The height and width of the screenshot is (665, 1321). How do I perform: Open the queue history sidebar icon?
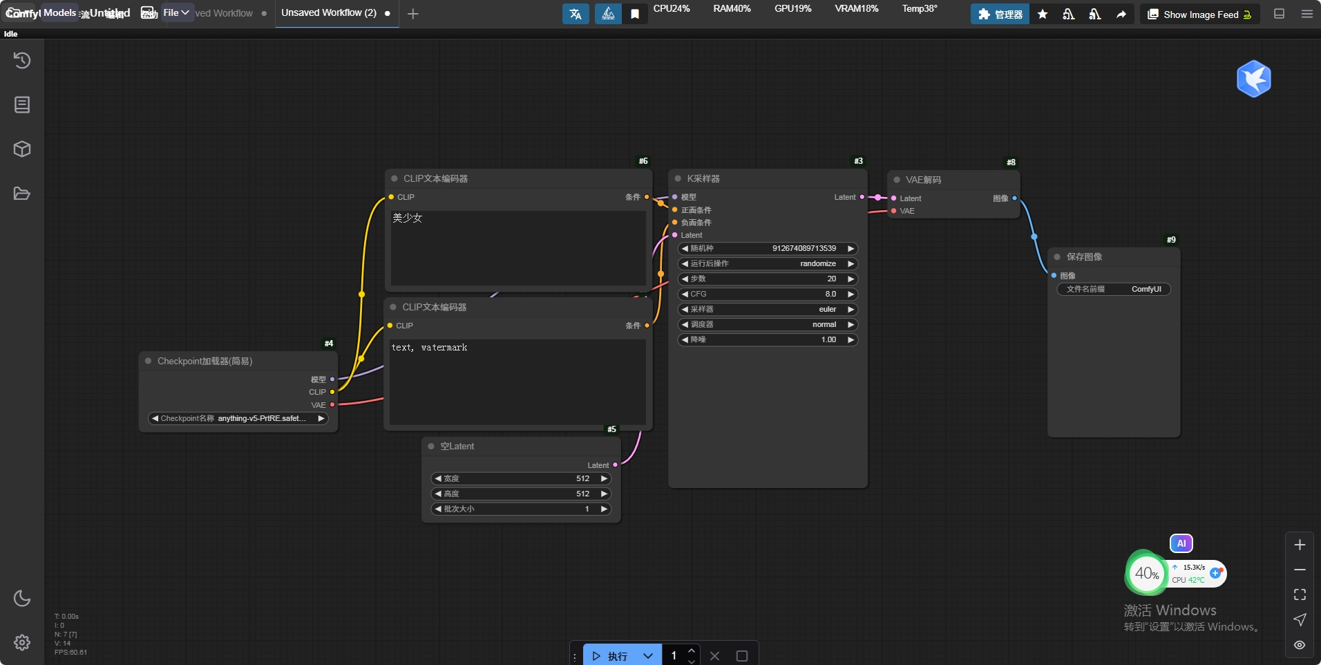[x=22, y=61]
